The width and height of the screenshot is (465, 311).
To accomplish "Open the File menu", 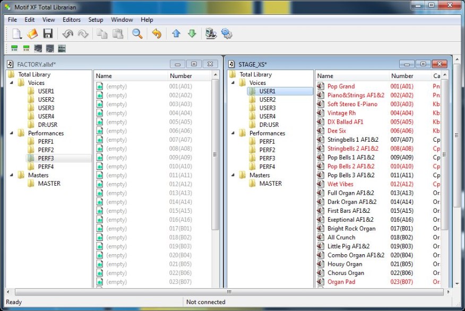I will pos(12,20).
